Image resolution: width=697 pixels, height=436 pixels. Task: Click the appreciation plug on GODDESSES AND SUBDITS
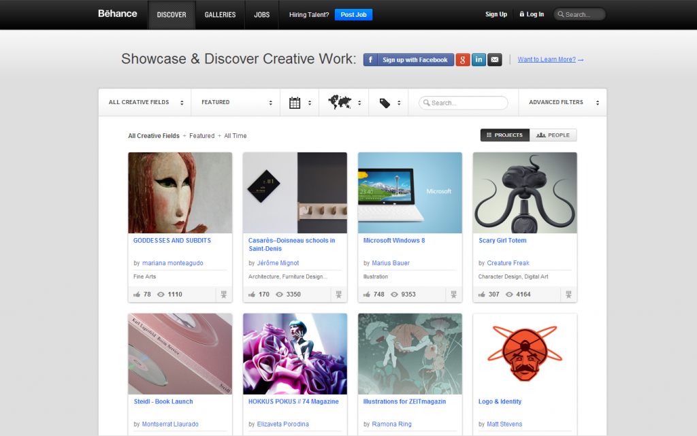click(223, 294)
